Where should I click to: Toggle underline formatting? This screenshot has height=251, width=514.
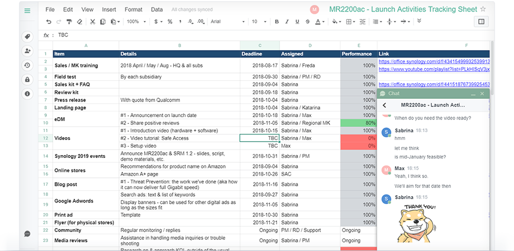pos(297,22)
